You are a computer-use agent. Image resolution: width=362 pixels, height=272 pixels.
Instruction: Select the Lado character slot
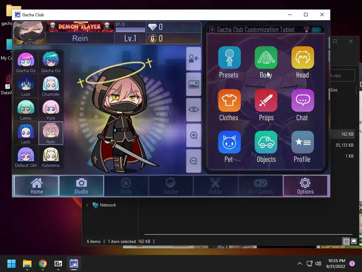point(25,133)
